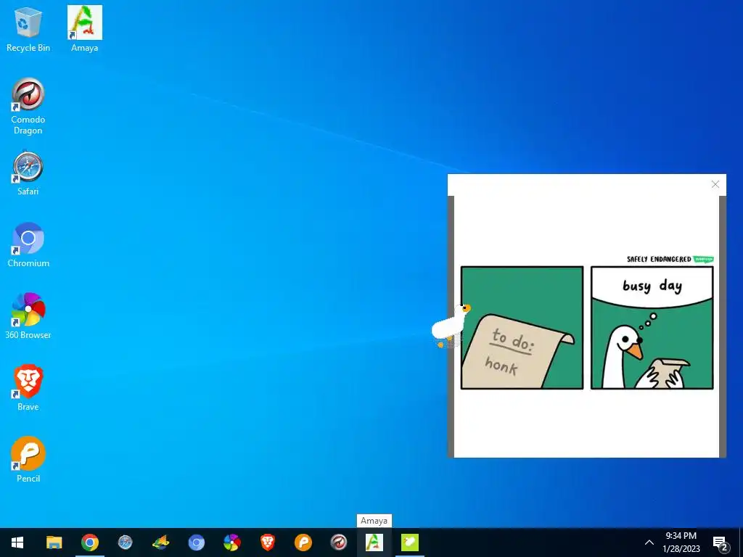Close the goose meme window
The width and height of the screenshot is (743, 557).
coord(715,184)
